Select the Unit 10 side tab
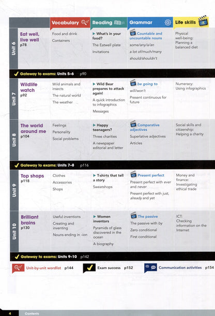The width and height of the screenshot is (215, 316). coord(14,231)
